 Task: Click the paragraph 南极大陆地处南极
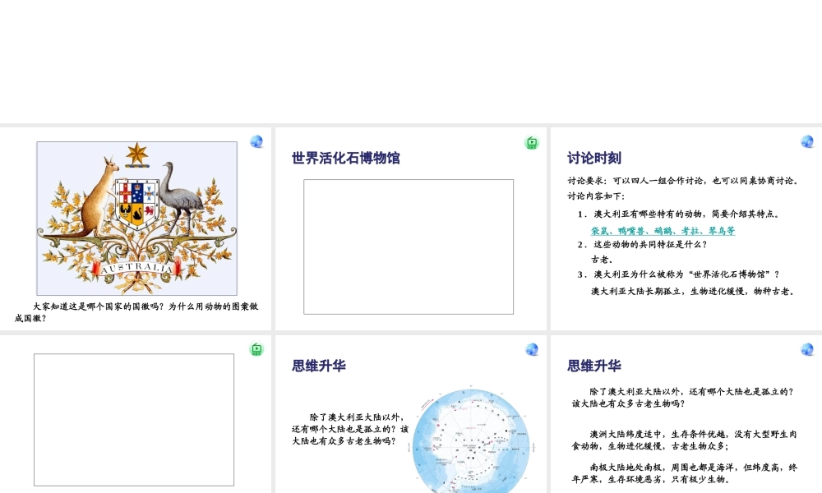click(684, 473)
